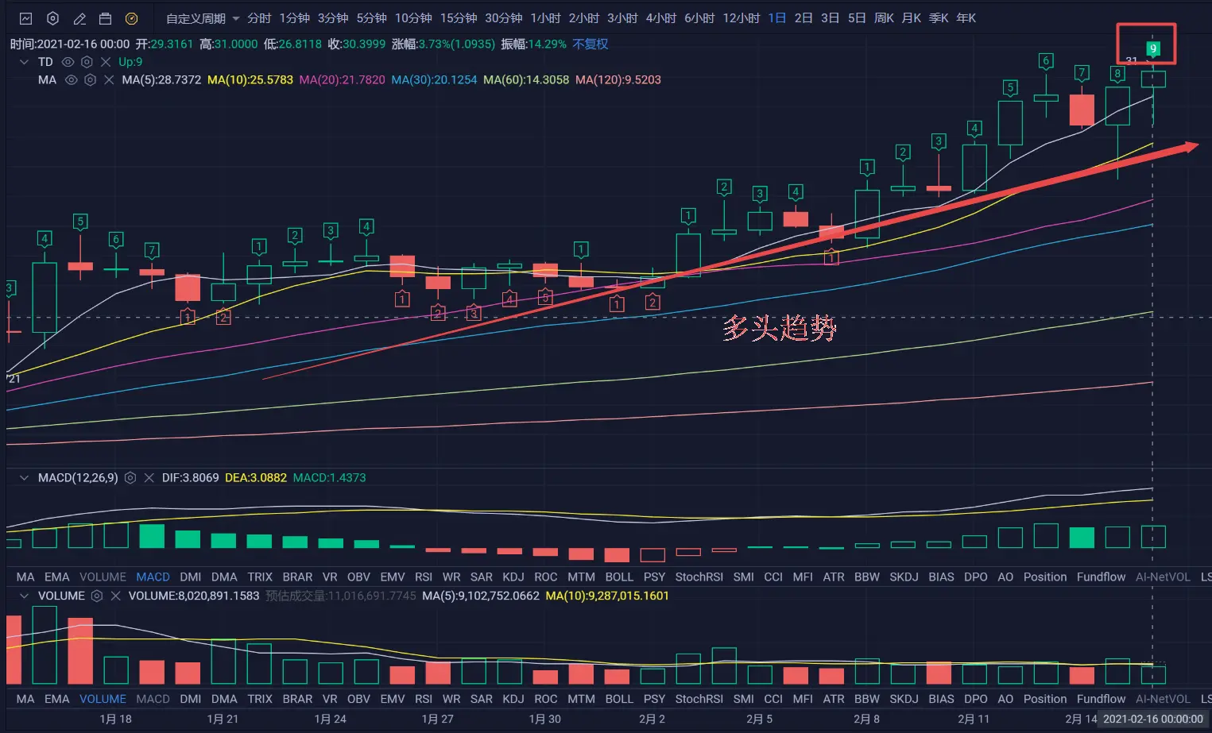Select KDJ in the MACD panel indicator row
1212x733 pixels.
513,577
